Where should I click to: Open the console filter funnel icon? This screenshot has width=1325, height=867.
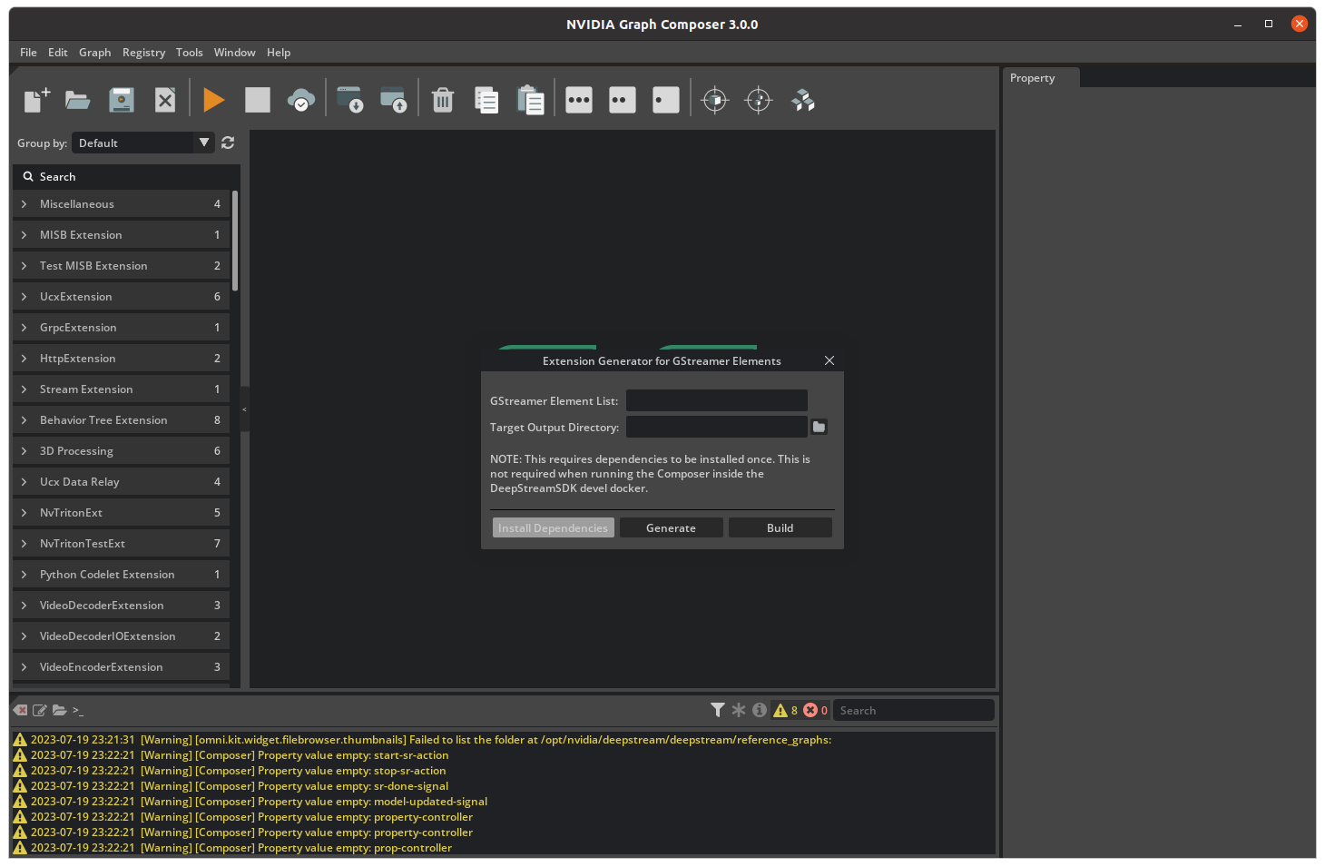coord(718,710)
